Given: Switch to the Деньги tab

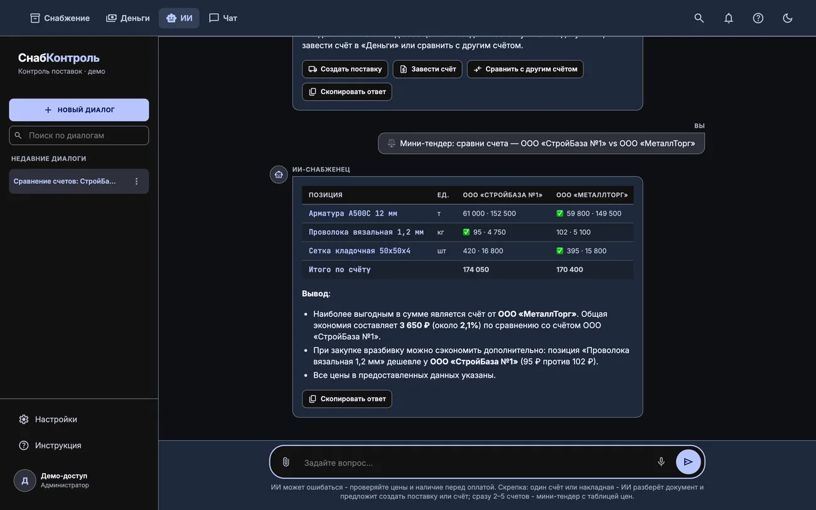Looking at the screenshot, I should click(x=128, y=18).
